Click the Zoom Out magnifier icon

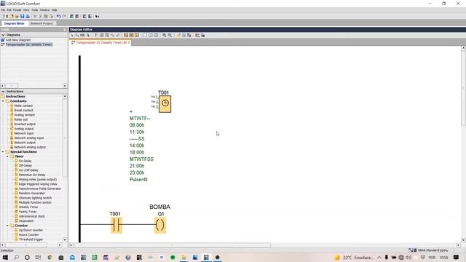click(x=170, y=36)
